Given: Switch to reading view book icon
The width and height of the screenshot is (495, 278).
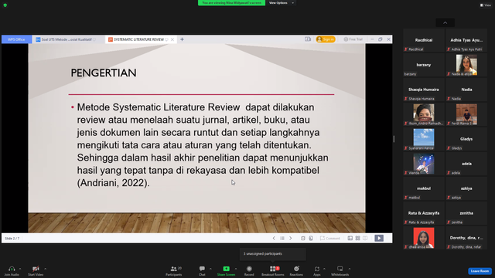Looking at the screenshot, I should [x=365, y=239].
